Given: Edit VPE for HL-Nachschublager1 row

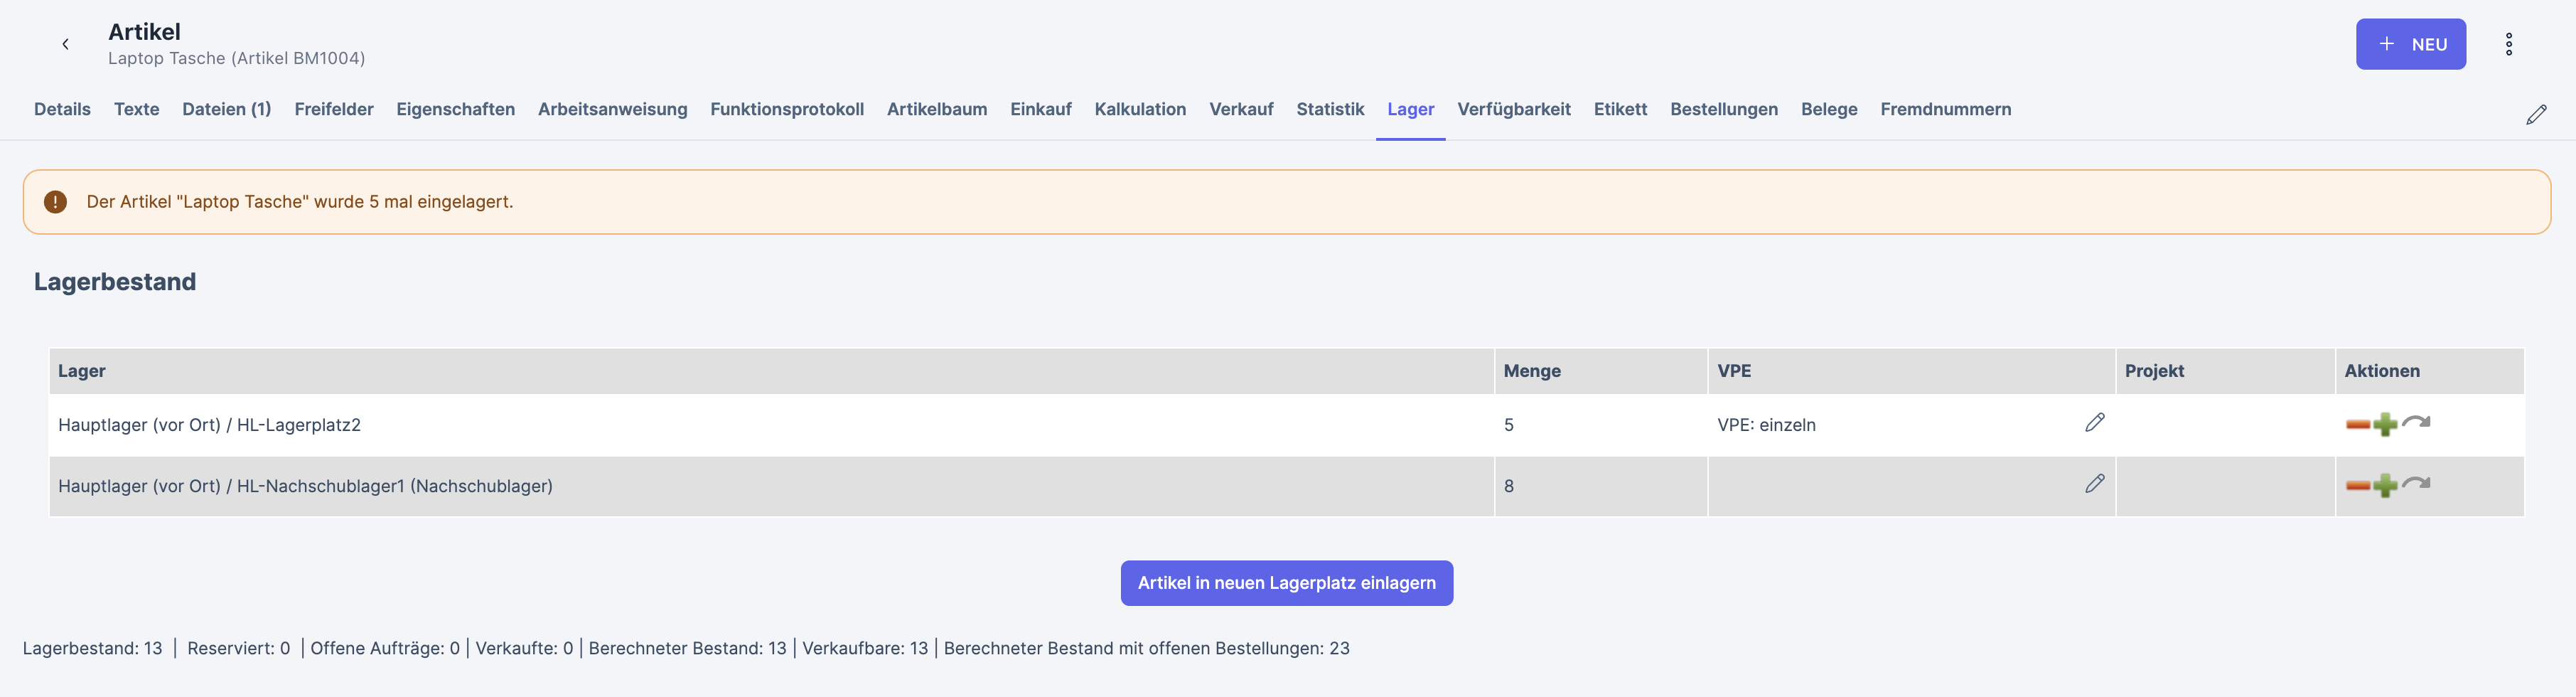Looking at the screenshot, I should pos(2094,484).
